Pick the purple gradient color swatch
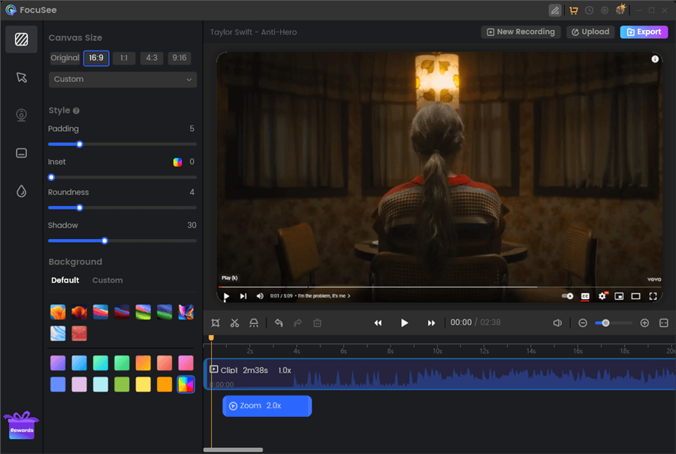The width and height of the screenshot is (676, 454). coord(58,363)
